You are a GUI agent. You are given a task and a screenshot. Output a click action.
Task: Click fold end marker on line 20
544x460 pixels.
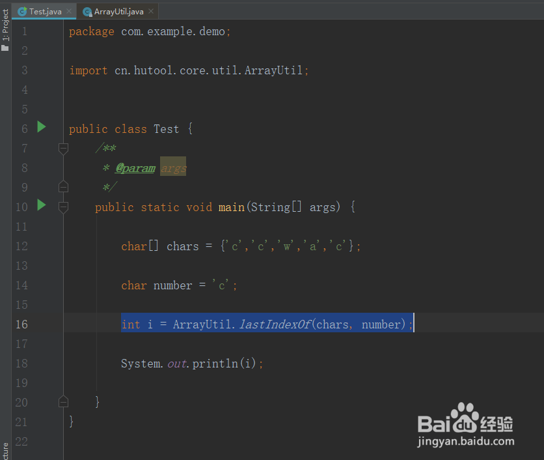63,401
